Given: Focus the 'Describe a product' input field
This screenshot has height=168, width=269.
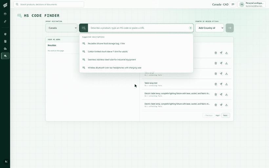Looking at the screenshot, I should [x=138, y=28].
